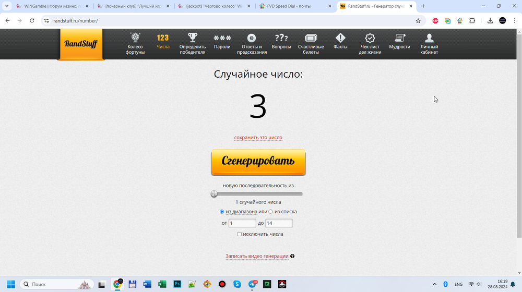Enable исключить числа checkbox

(x=240, y=234)
